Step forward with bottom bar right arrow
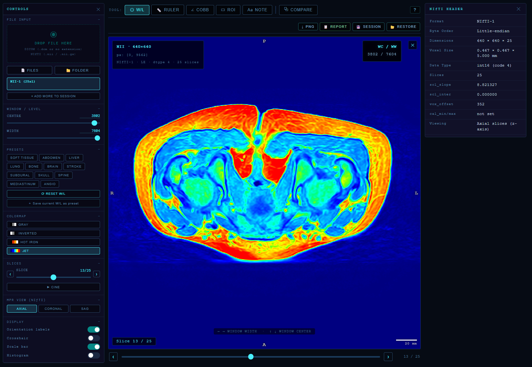Viewport: 532px width, 367px height. coord(388,357)
